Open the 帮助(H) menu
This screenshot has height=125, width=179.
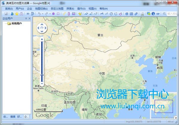[104, 9]
